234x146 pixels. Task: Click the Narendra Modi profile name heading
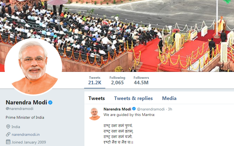pyautogui.click(x=26, y=102)
